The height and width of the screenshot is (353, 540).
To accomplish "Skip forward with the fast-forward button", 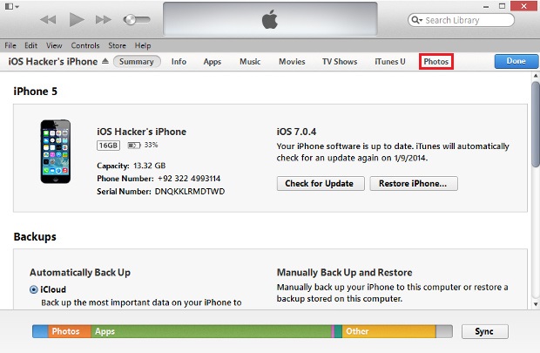I will pyautogui.click(x=104, y=20).
